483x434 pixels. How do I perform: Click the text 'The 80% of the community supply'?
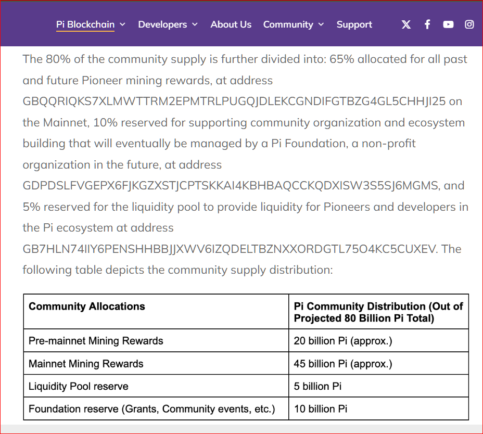coord(115,59)
